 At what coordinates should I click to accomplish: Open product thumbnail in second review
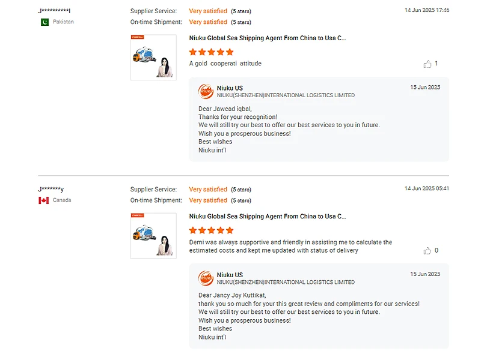click(x=153, y=236)
